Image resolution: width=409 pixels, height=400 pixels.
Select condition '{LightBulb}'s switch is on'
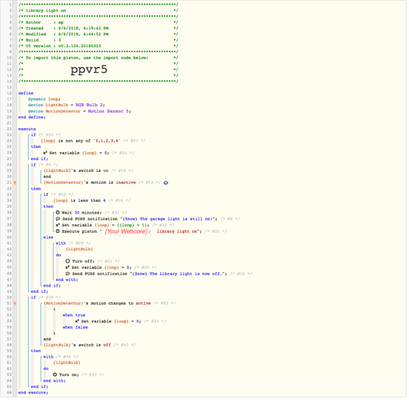pyautogui.click(x=76, y=171)
